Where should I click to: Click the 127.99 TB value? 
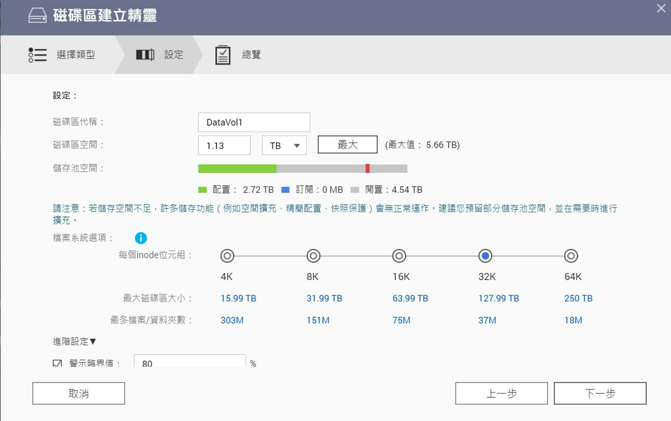[499, 298]
